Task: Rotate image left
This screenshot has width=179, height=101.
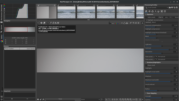Action: pyautogui.click(x=131, y=23)
